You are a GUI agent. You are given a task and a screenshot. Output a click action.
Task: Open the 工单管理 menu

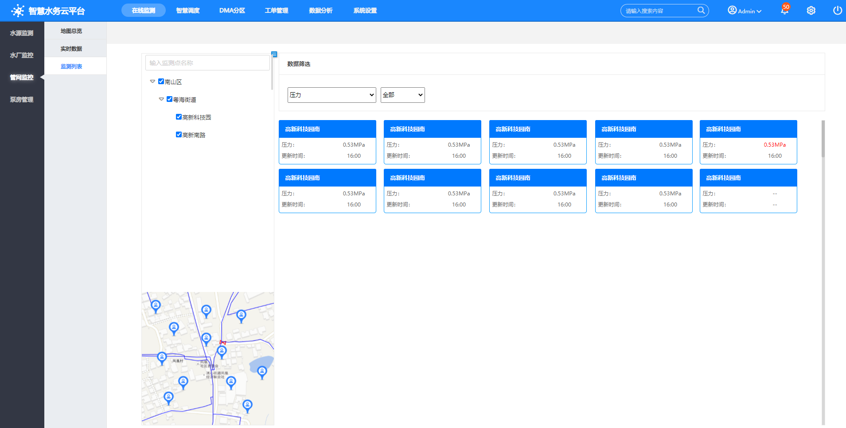point(277,10)
